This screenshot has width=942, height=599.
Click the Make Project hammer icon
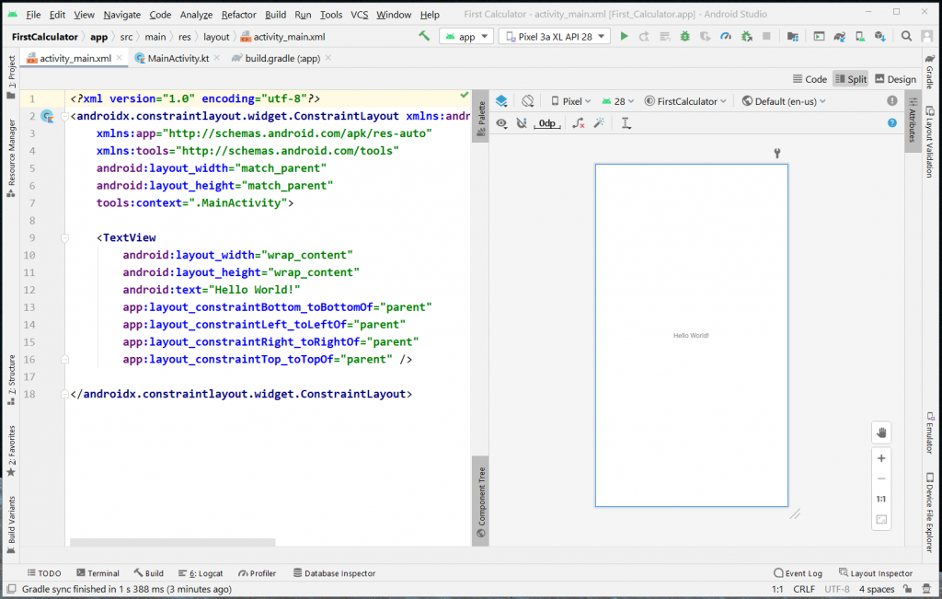click(424, 37)
